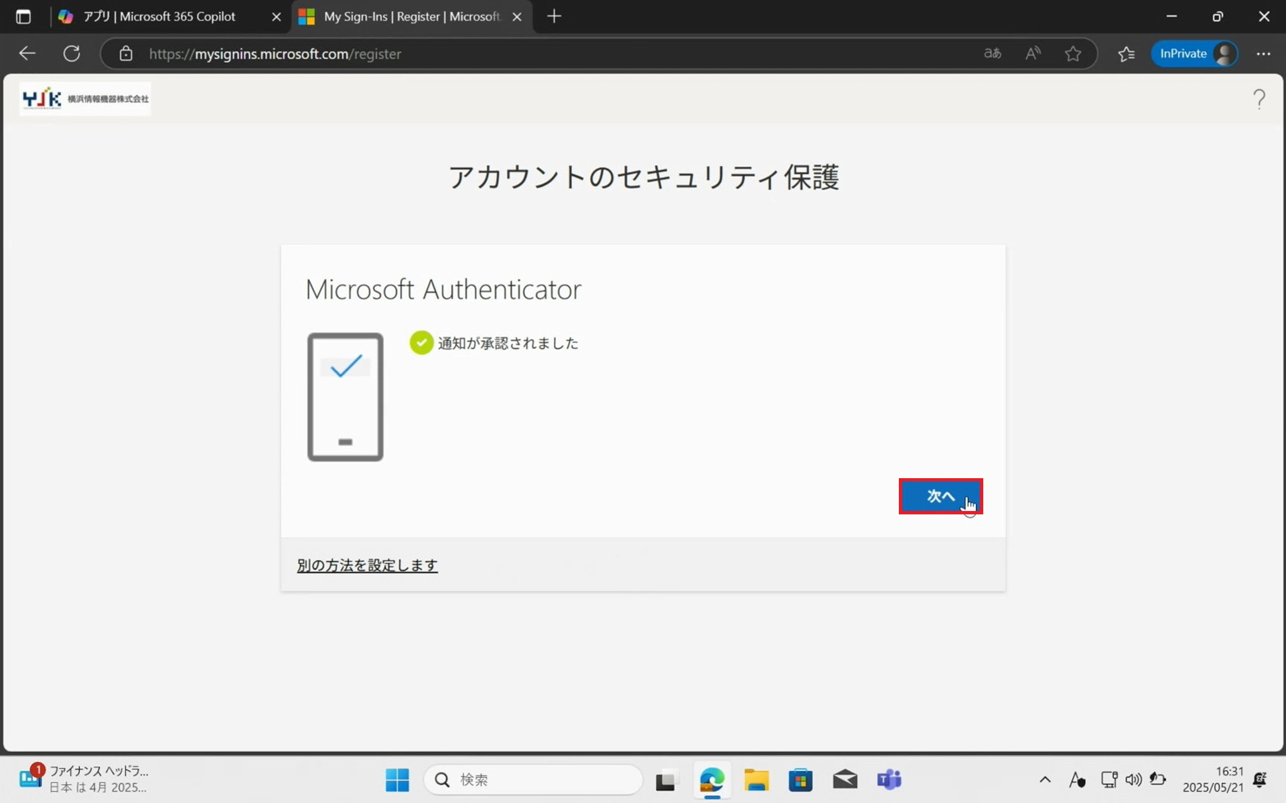Open Task View on taskbar
This screenshot has height=803, width=1286.
[x=666, y=780]
